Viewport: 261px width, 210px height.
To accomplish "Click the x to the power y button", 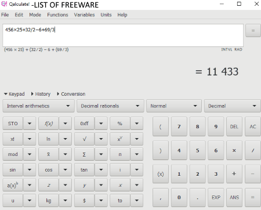I will pos(120,139).
